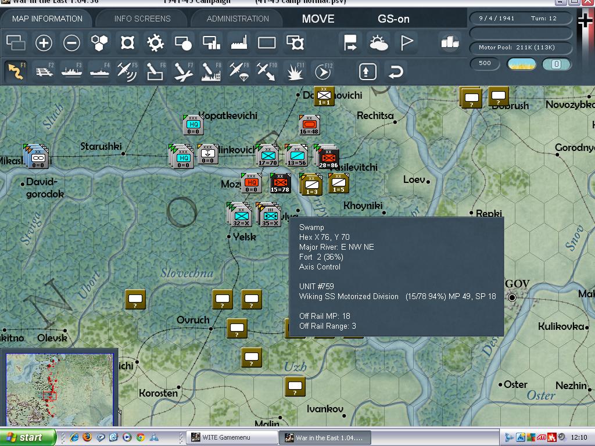Click the rectangle-with-circle toolbar icon
Screen dimensions: 595x446
click(183, 42)
